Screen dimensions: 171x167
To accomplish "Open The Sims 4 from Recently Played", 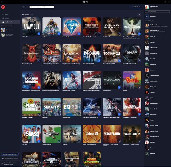I will pyautogui.click(x=10, y=30).
